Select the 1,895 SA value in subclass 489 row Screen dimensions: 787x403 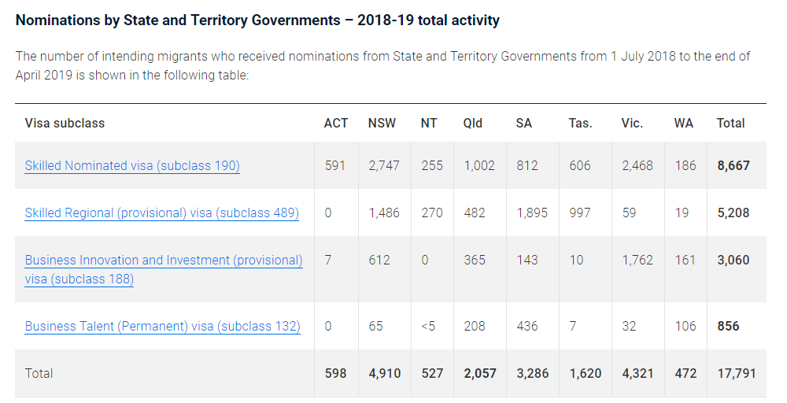tap(532, 213)
